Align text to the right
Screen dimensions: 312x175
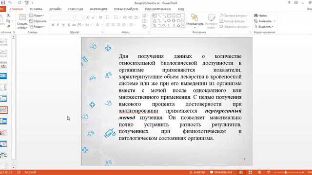[x=118, y=25]
